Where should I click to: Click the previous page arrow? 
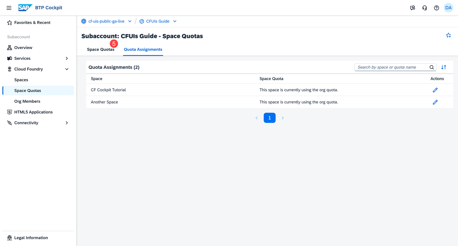point(257,118)
